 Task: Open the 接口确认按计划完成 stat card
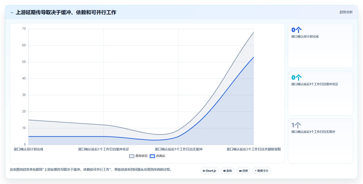click(x=320, y=46)
